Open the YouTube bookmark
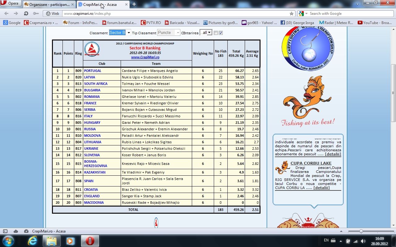Viewport: 396px width, 247px height. (374, 23)
